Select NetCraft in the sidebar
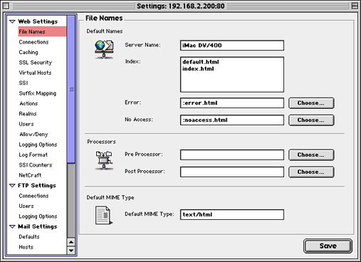The height and width of the screenshot is (262, 361). pos(30,175)
